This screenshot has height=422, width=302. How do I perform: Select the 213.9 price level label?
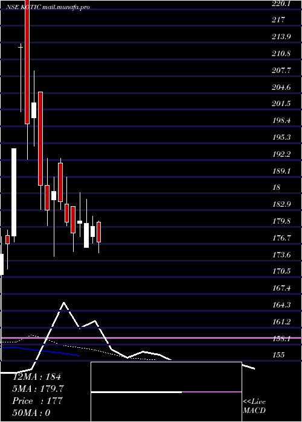pyautogui.click(x=281, y=37)
